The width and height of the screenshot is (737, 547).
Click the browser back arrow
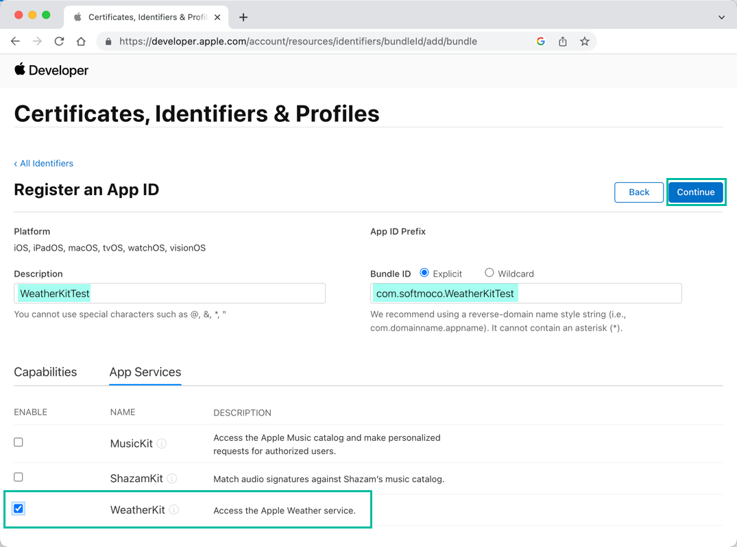(x=15, y=41)
